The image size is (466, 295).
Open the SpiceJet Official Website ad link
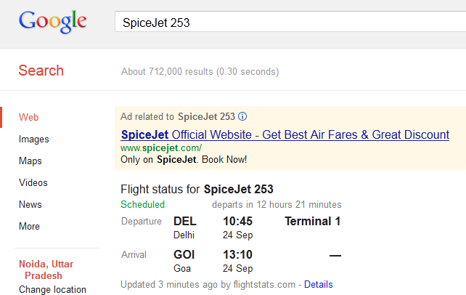point(285,134)
